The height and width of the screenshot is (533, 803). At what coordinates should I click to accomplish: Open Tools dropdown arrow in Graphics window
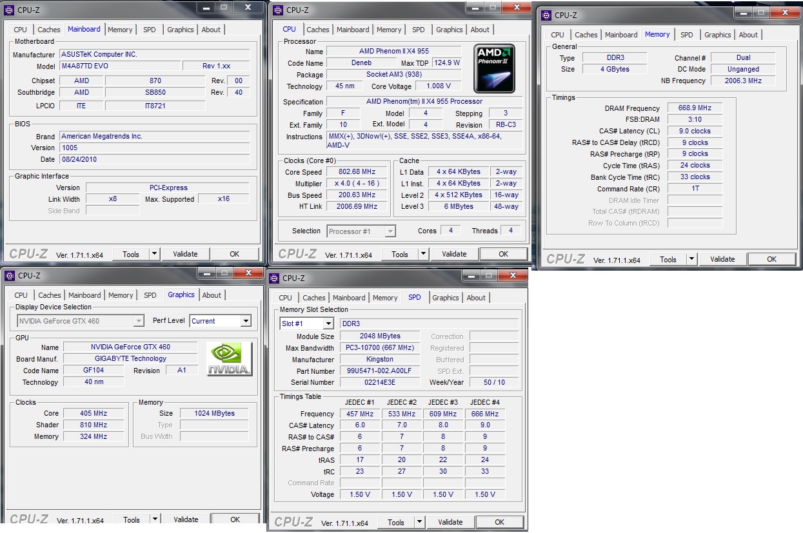(x=155, y=519)
